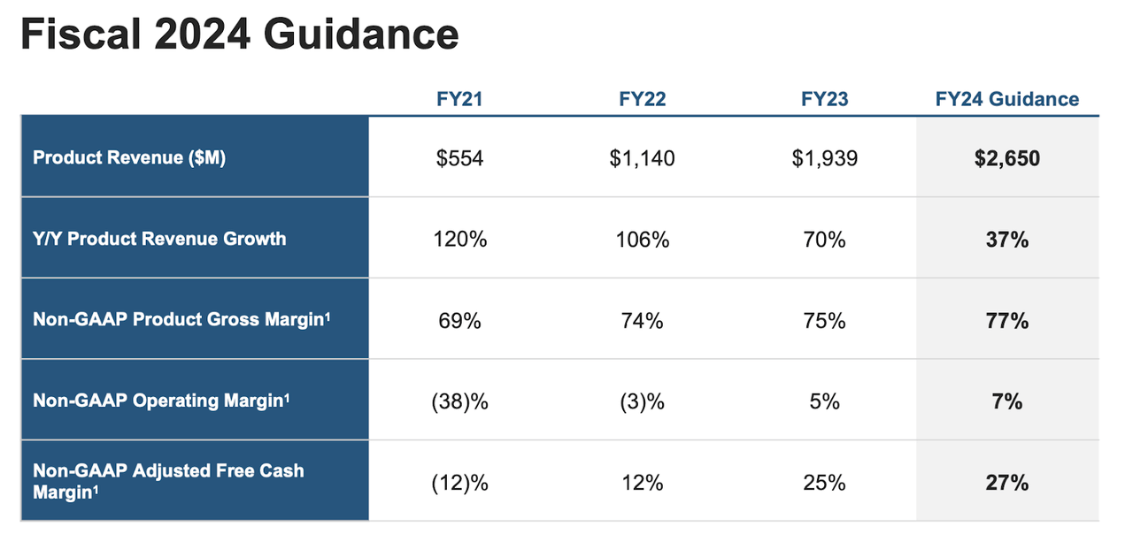Select the FY21 column header
This screenshot has width=1133, height=542.
point(459,99)
